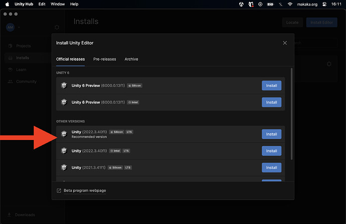
Task: Open Unity Hub icon in macOS menu bar
Action: (x=241, y=4)
